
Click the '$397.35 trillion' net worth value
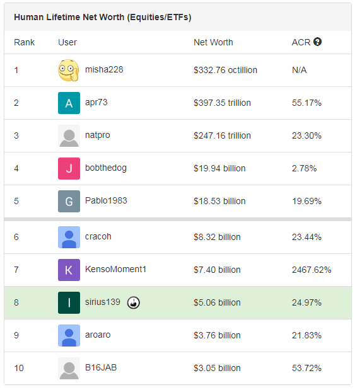(x=222, y=103)
